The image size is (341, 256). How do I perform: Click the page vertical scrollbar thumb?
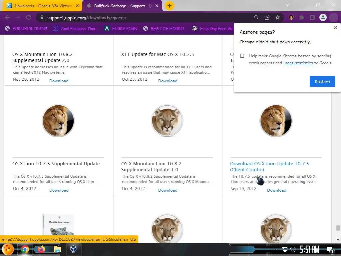(338, 228)
